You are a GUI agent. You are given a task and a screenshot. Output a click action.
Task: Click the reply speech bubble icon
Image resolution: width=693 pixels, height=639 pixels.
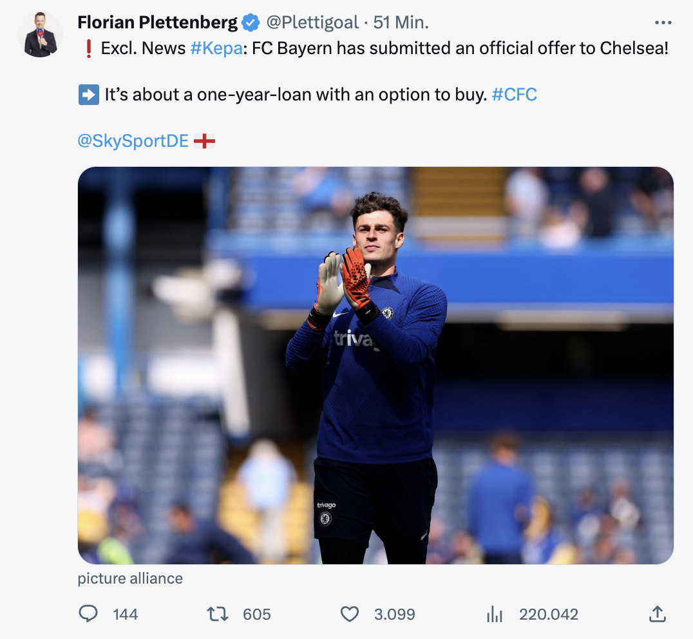88,615
